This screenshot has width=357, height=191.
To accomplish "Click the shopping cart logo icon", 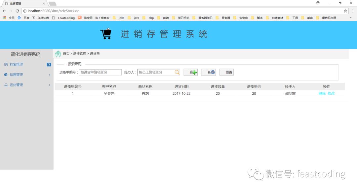I will [x=106, y=34].
